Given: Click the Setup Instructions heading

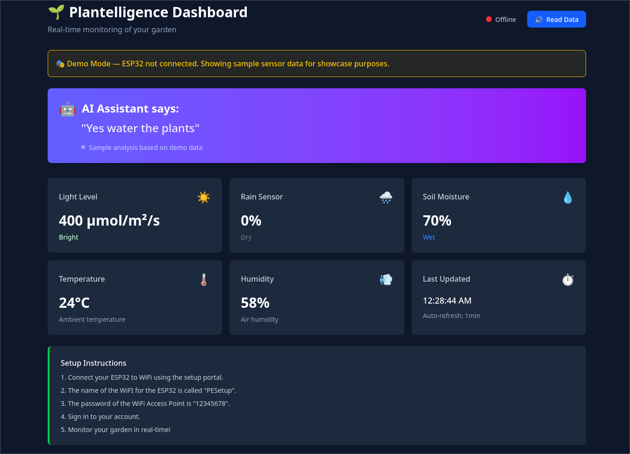Looking at the screenshot, I should pos(93,363).
